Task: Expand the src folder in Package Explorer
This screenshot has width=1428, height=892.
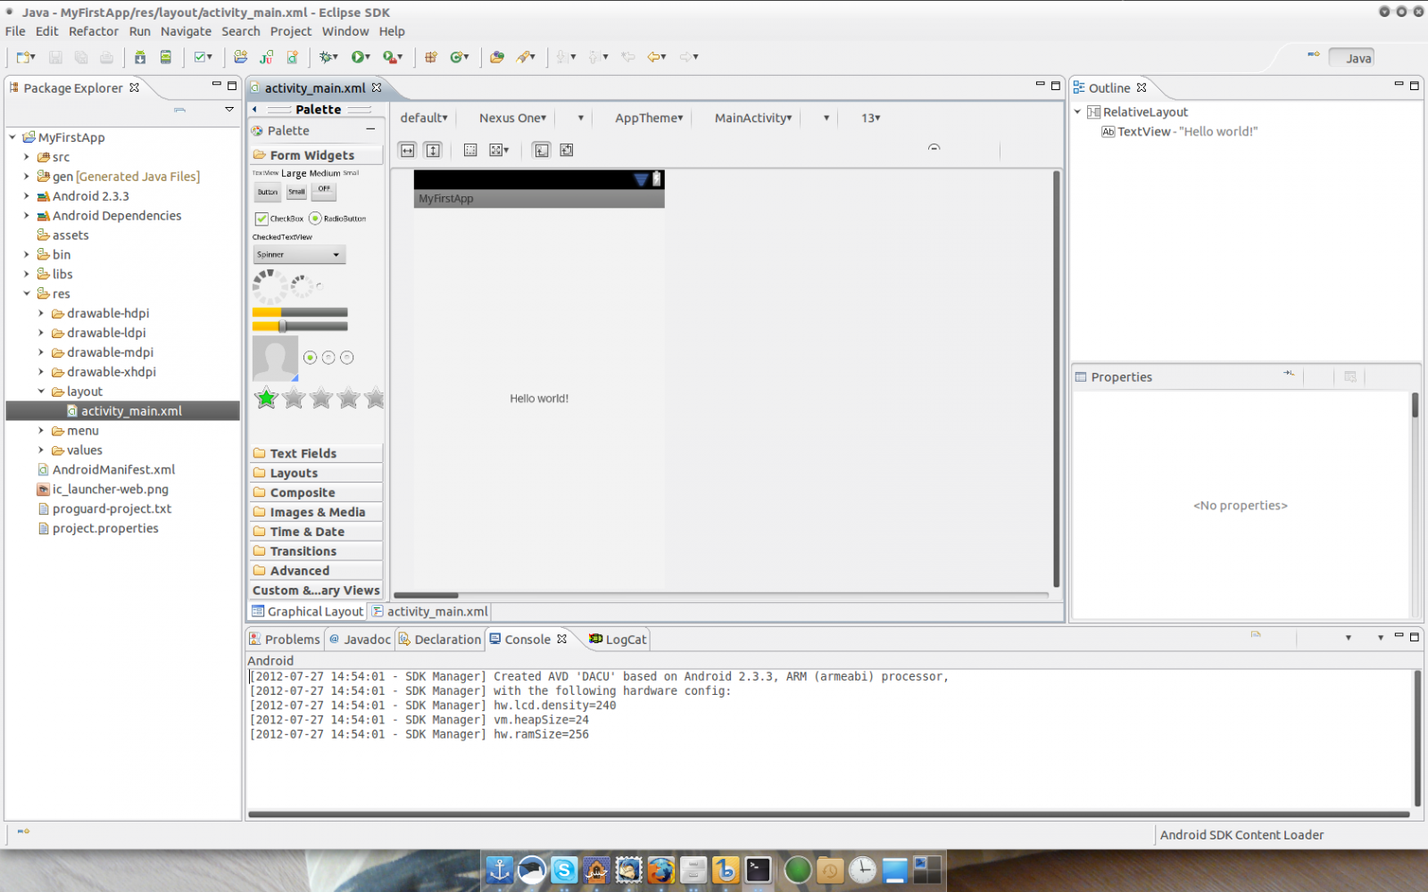Action: 27,157
